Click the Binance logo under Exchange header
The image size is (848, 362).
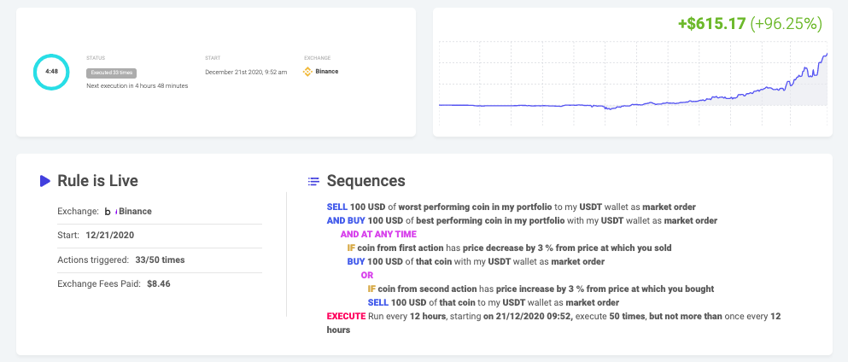pyautogui.click(x=307, y=72)
